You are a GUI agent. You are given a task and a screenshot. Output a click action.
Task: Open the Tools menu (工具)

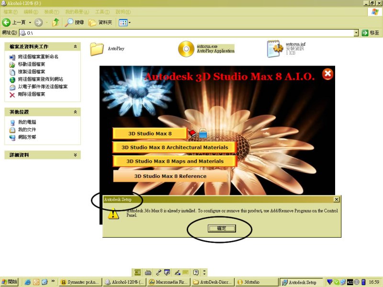pyautogui.click(x=102, y=11)
